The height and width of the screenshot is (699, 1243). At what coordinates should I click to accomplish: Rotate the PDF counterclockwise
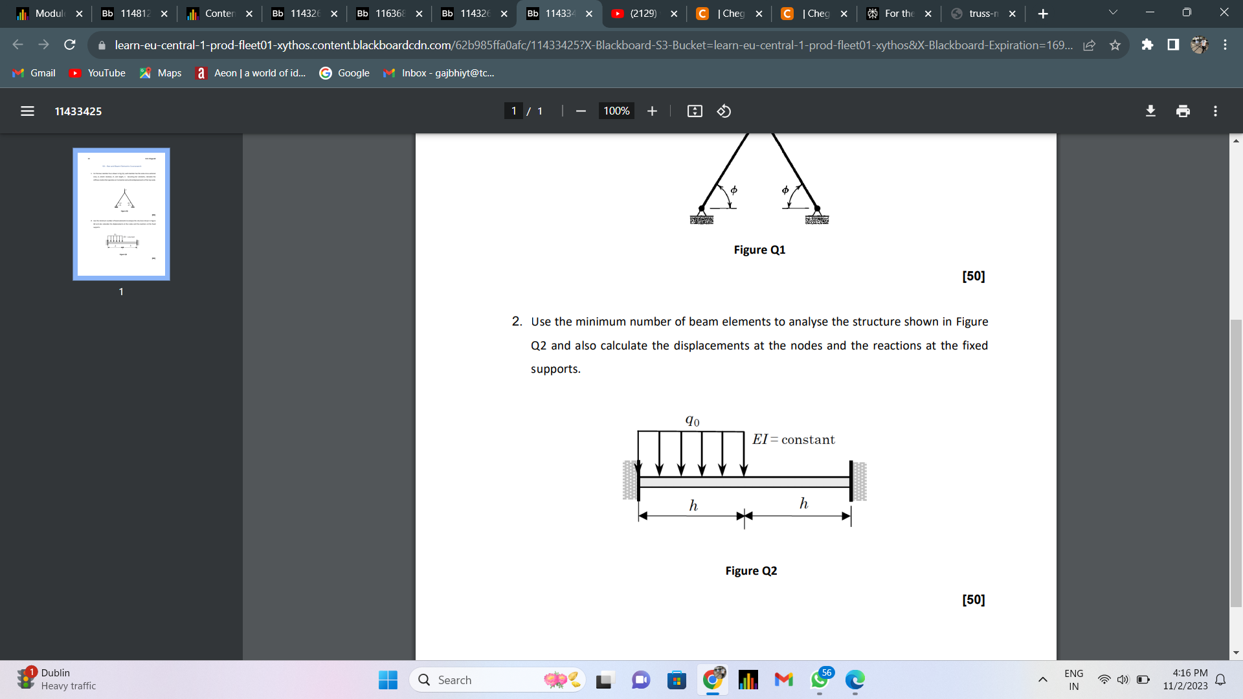coord(724,111)
